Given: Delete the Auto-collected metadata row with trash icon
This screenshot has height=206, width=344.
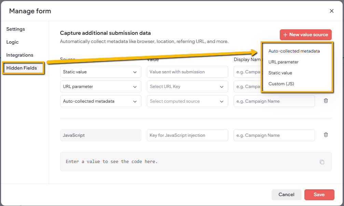Looking at the screenshot, I should (x=326, y=101).
